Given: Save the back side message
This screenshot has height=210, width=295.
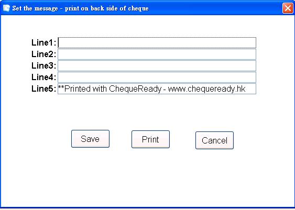Looking at the screenshot, I should tap(90, 139).
